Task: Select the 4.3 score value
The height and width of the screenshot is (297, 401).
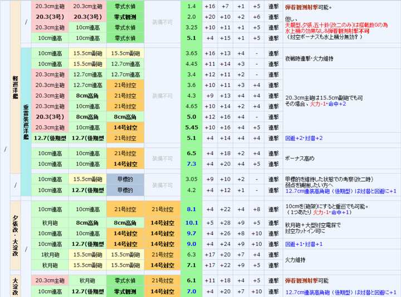Action: point(191,96)
